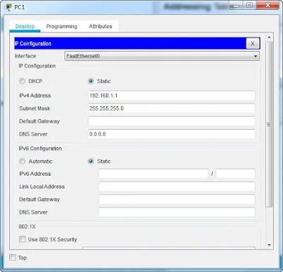
Task: Select the IPv6 Automatic radio button
Action: pyautogui.click(x=22, y=161)
